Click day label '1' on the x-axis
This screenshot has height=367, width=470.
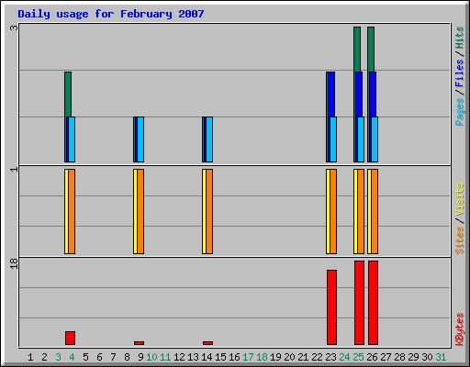(30, 357)
